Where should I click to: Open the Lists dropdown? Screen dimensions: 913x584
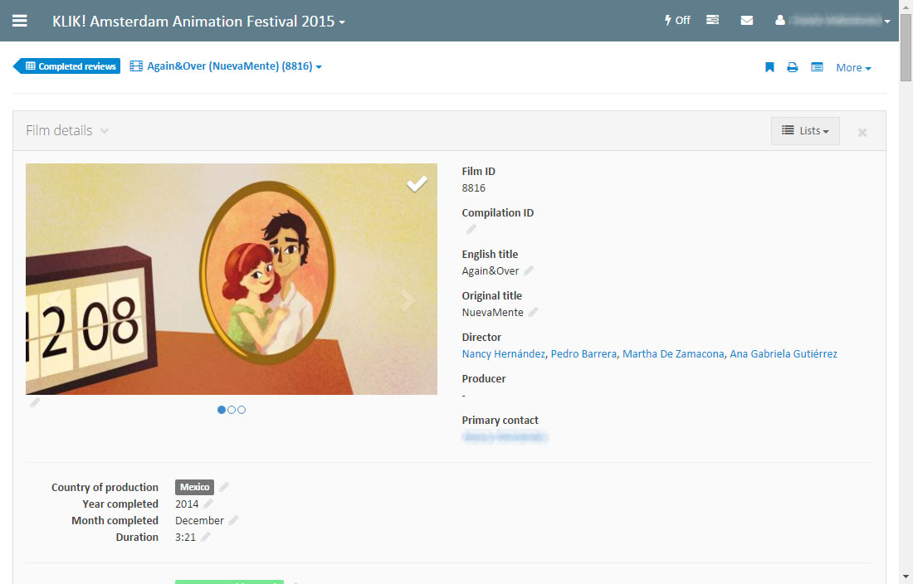coord(805,131)
